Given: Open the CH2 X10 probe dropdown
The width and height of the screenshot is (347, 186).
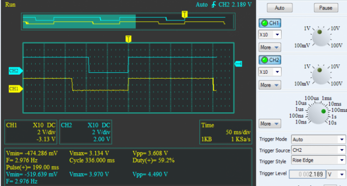Looking at the screenshot, I should click(270, 72).
